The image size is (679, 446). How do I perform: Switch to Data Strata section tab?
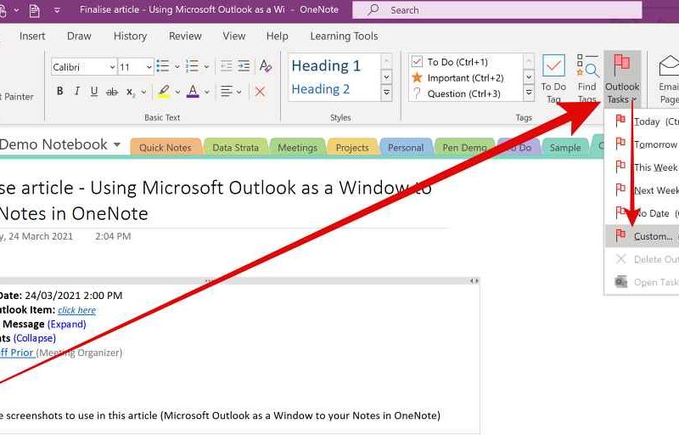pos(236,147)
